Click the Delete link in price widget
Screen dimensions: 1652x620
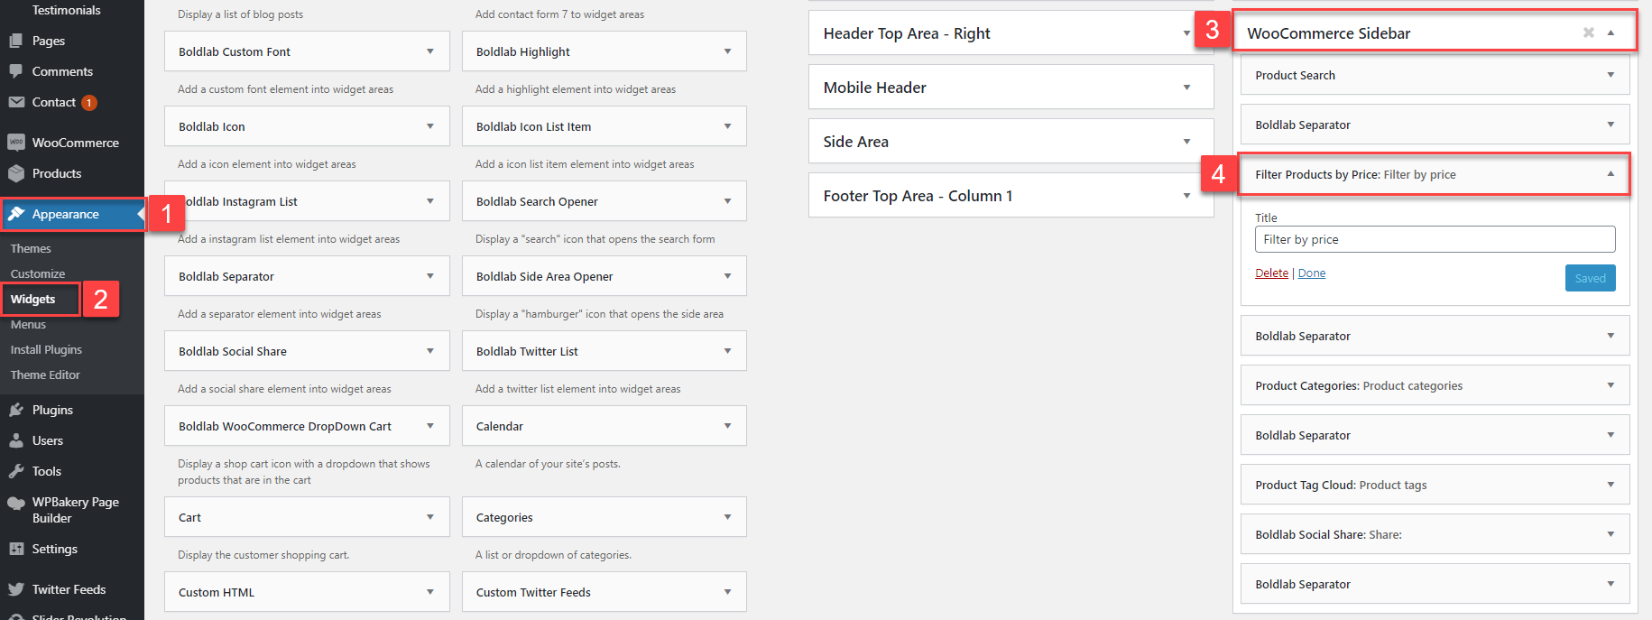coord(1271,273)
